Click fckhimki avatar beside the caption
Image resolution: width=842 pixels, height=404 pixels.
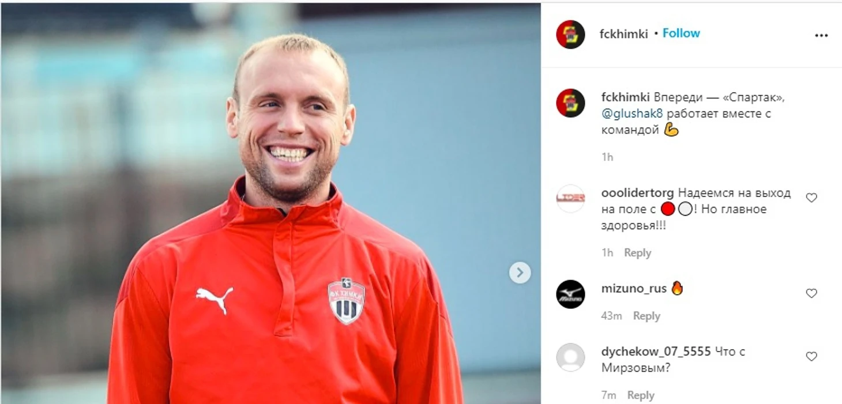coord(570,103)
